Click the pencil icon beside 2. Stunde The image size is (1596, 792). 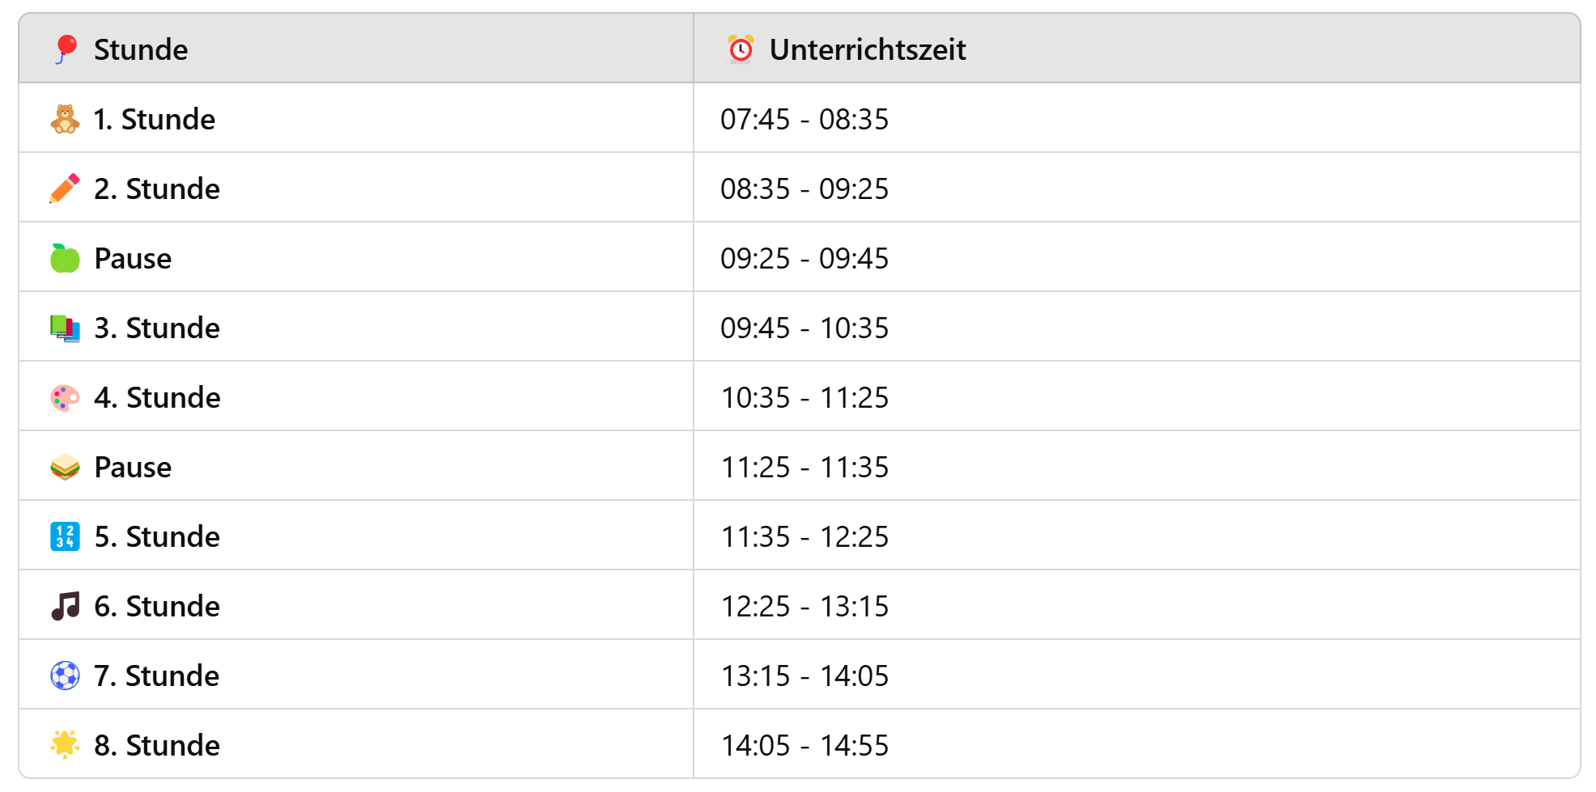click(x=65, y=188)
